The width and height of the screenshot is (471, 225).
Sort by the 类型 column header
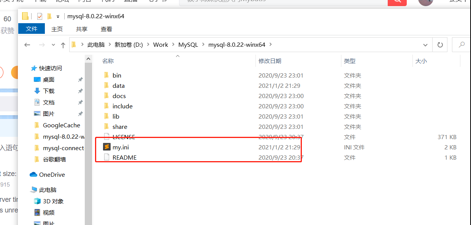[x=350, y=61]
